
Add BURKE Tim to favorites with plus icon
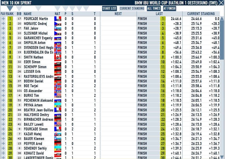coord(3,95)
